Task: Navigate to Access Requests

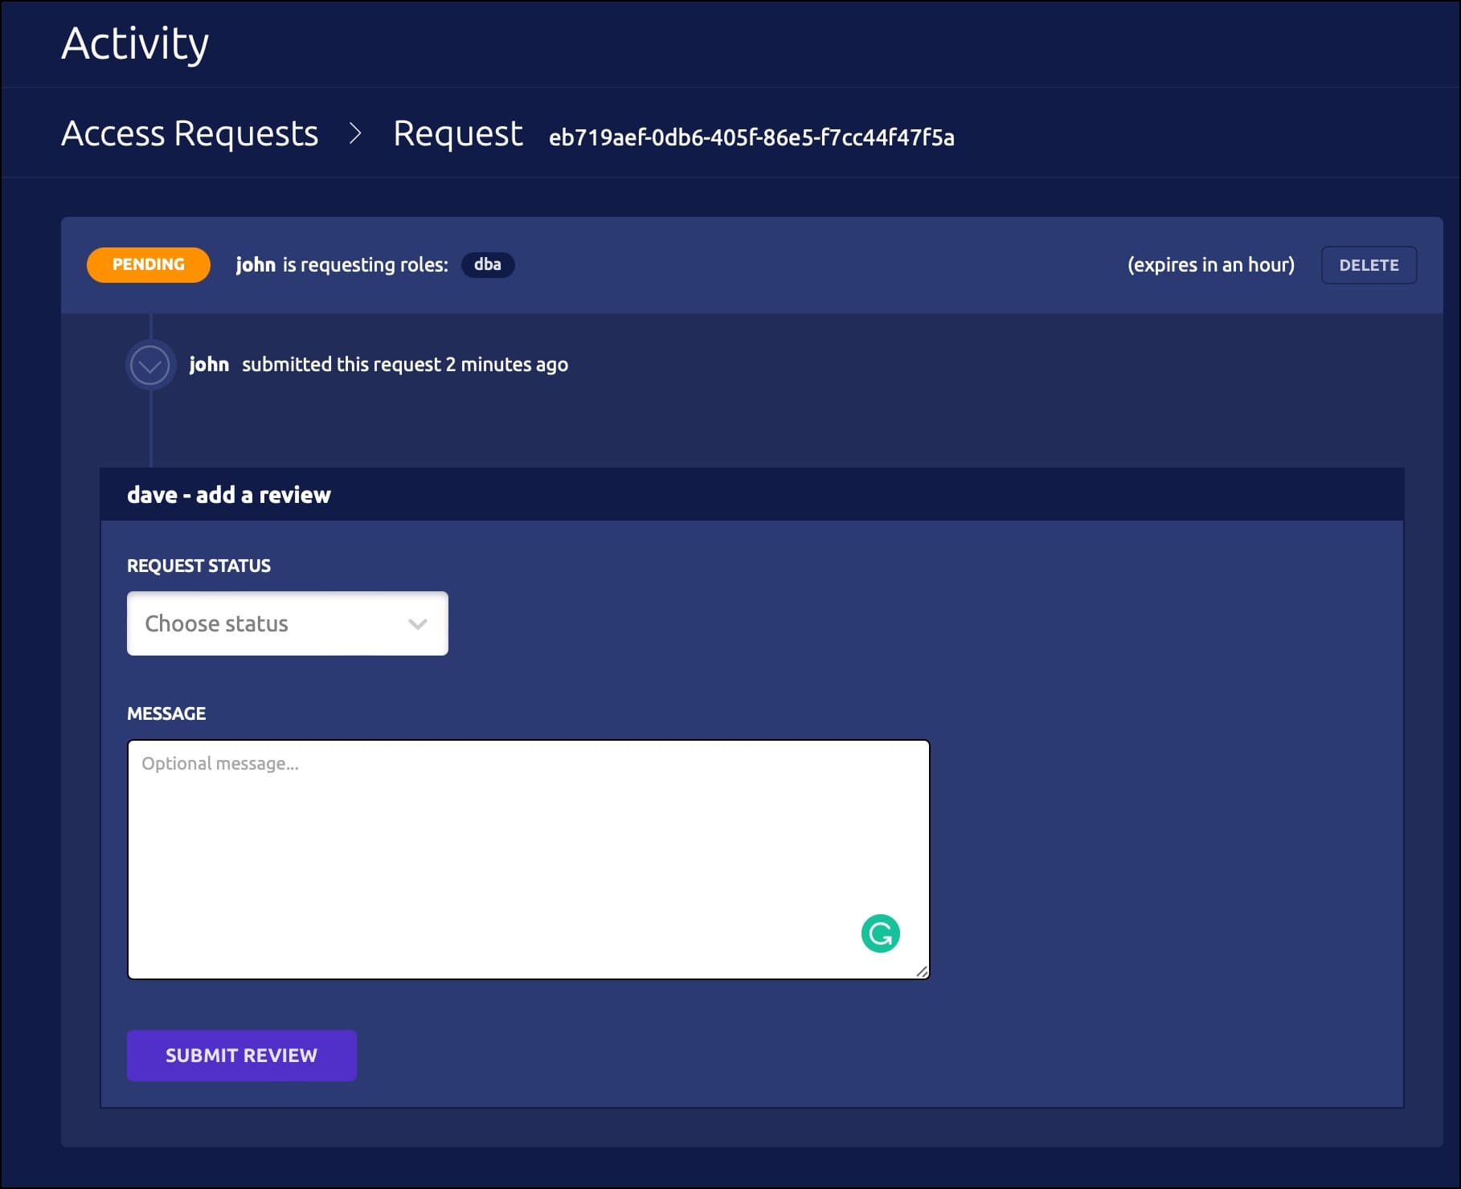Action: (190, 134)
